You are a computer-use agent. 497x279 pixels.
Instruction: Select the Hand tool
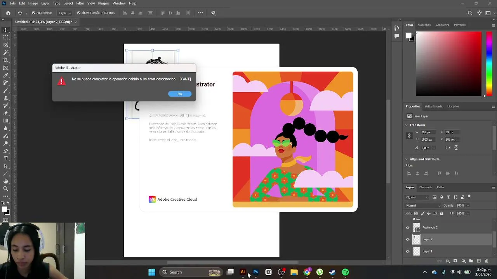pyautogui.click(x=5, y=181)
